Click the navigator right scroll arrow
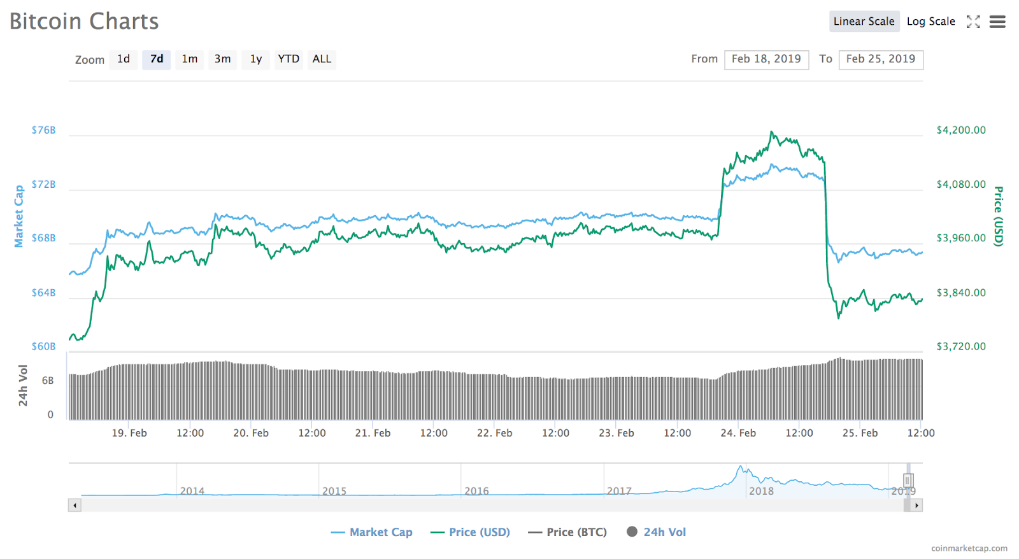The image size is (1019, 559). (x=916, y=506)
